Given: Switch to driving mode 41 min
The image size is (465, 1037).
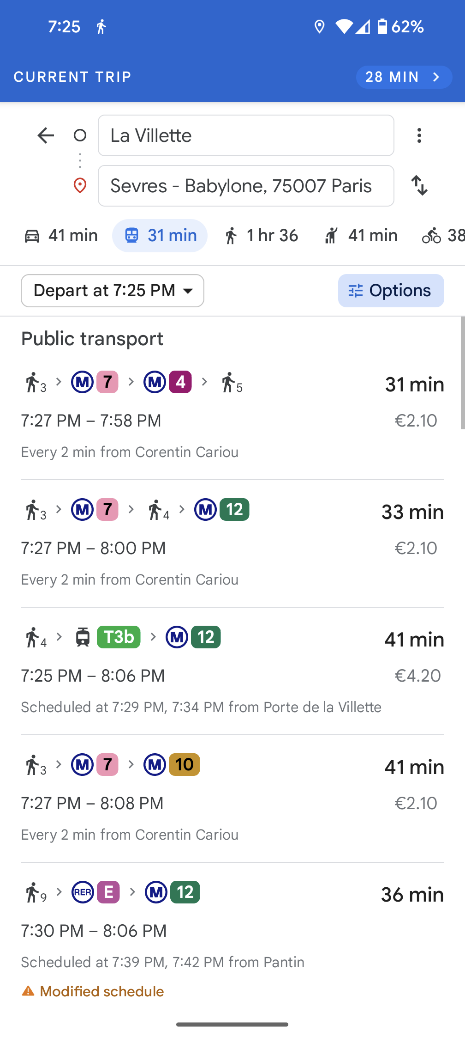Looking at the screenshot, I should (60, 236).
